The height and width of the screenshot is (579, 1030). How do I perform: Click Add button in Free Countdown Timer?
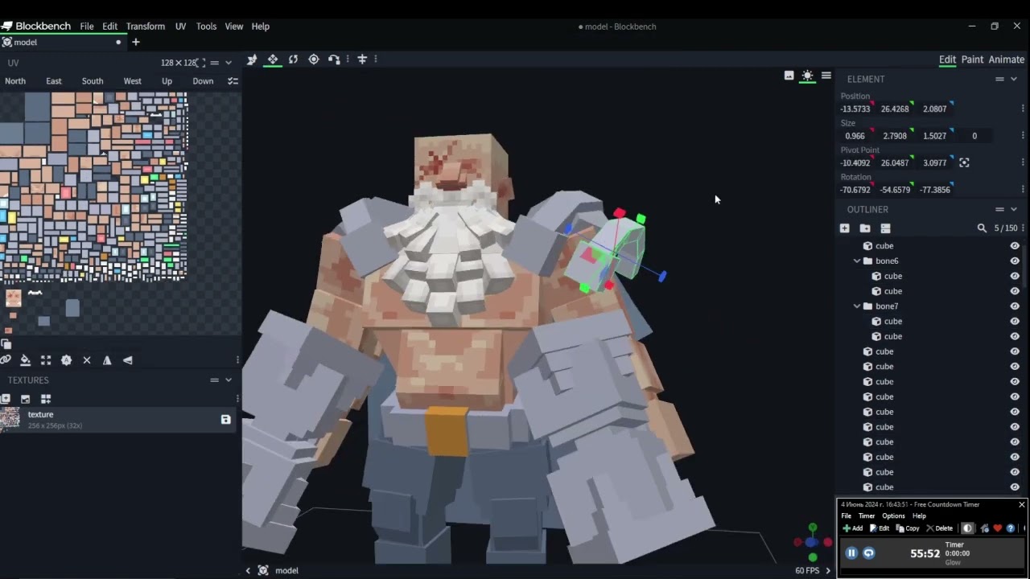tap(852, 528)
